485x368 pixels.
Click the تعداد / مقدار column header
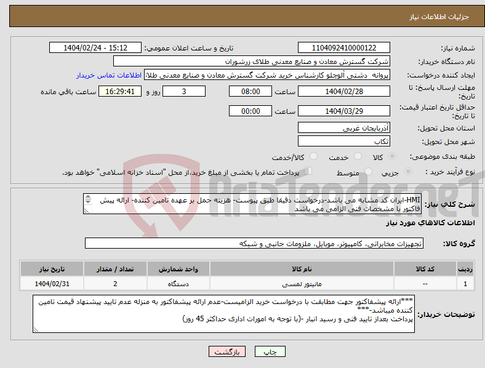coord(115,269)
